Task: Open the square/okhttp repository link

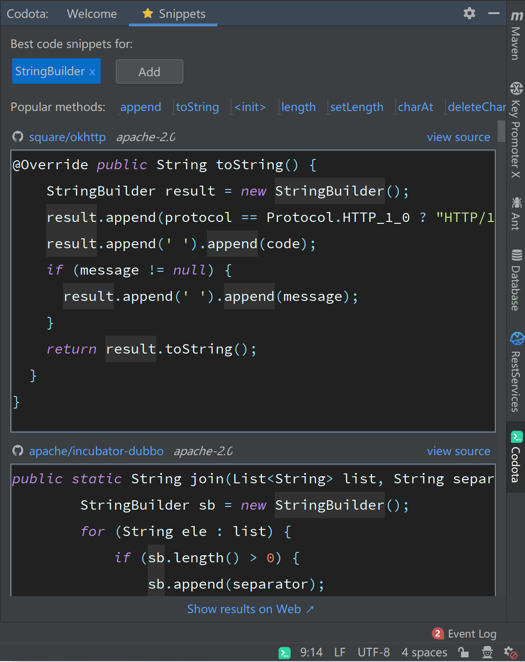Action: pos(67,137)
